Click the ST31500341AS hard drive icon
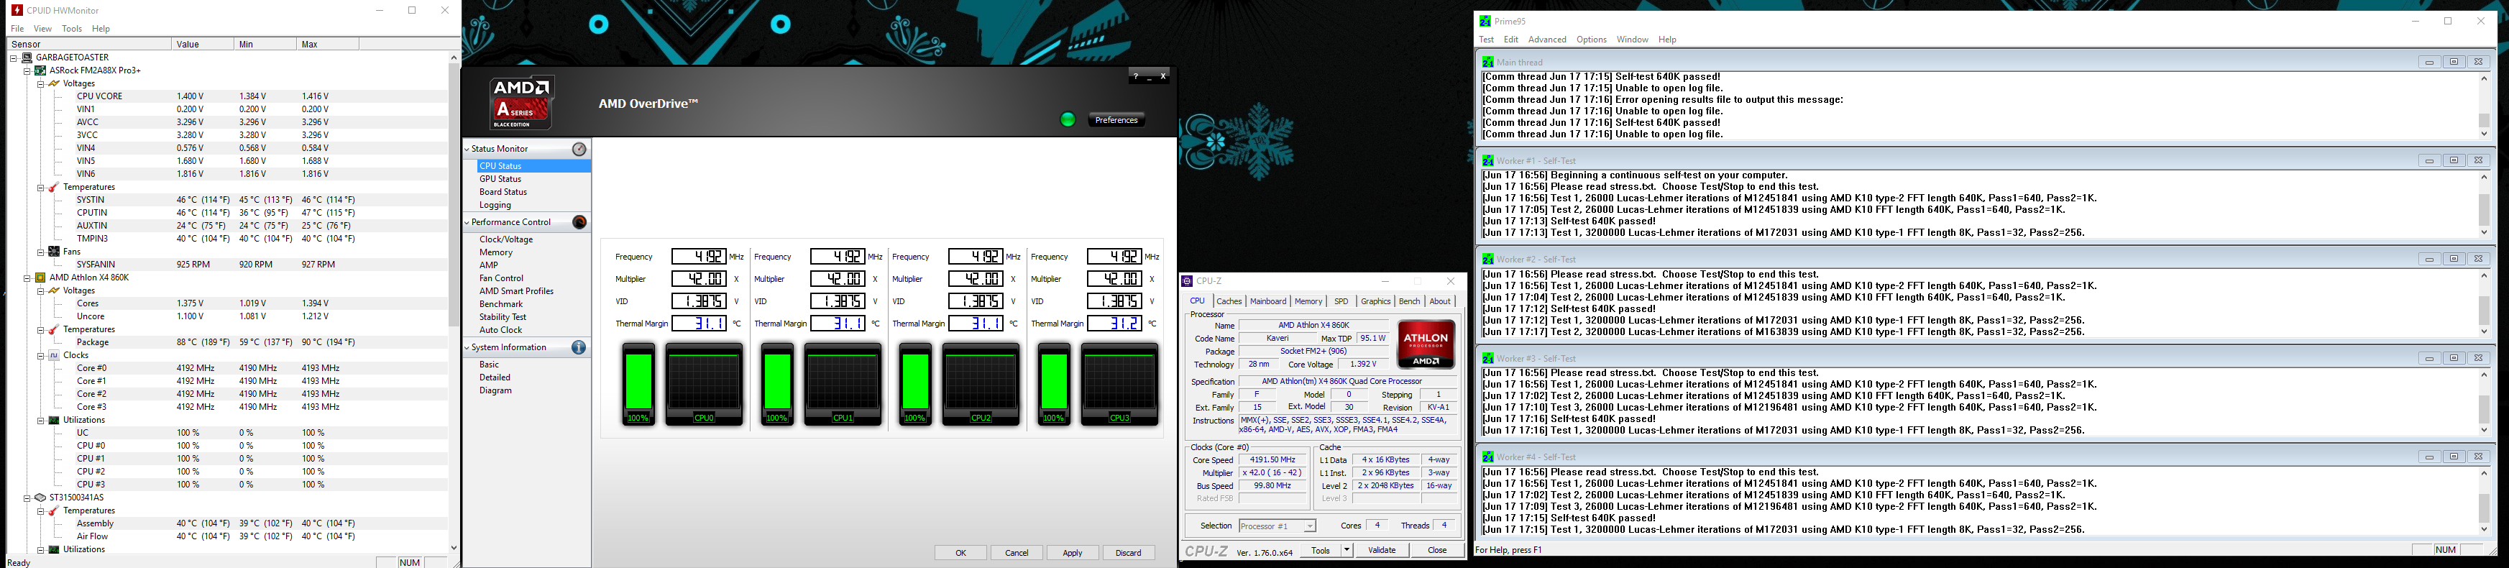 pos(41,498)
